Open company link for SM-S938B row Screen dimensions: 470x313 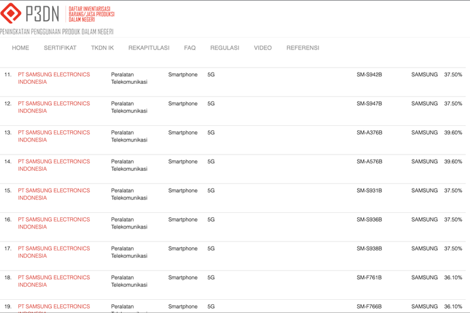click(x=54, y=252)
